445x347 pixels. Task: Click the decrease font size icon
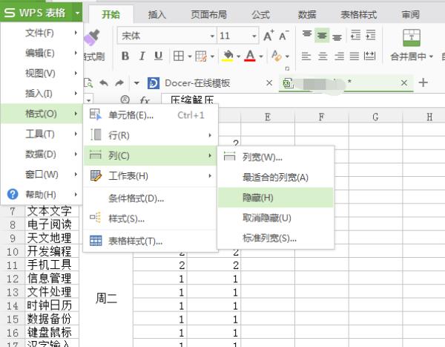(285, 35)
